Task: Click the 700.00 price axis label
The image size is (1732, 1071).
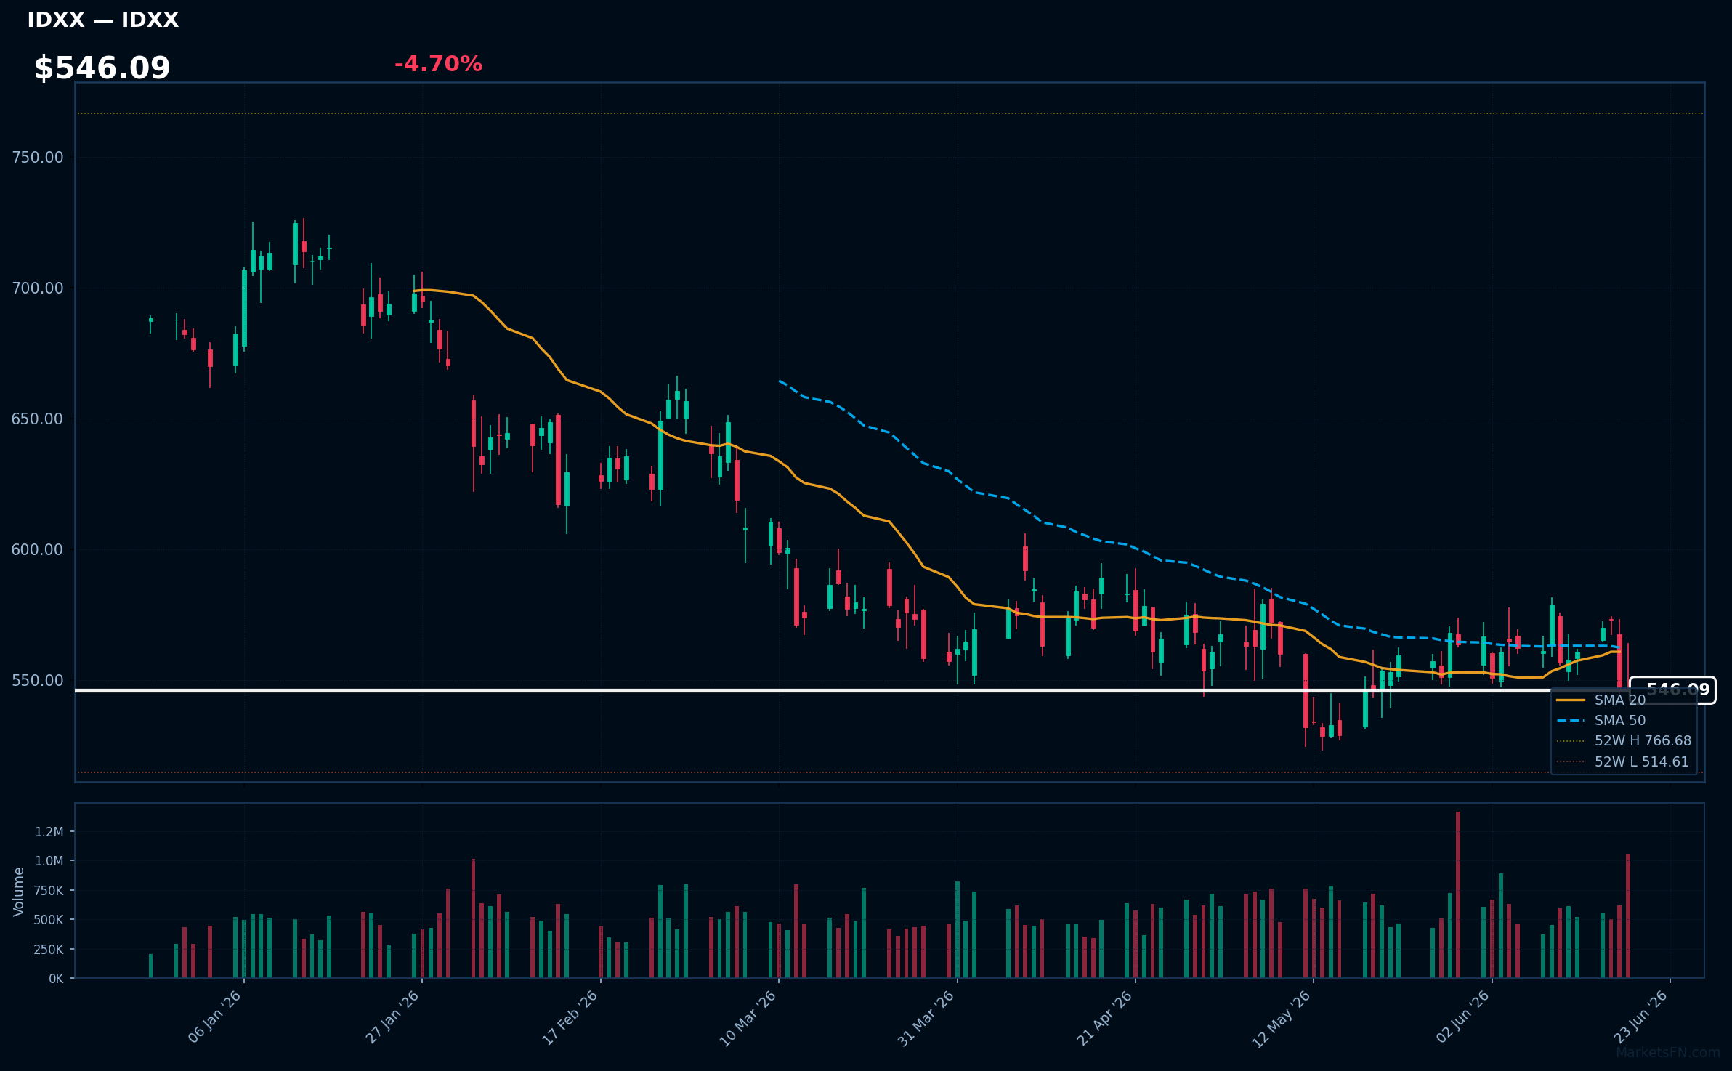Action: tap(38, 288)
